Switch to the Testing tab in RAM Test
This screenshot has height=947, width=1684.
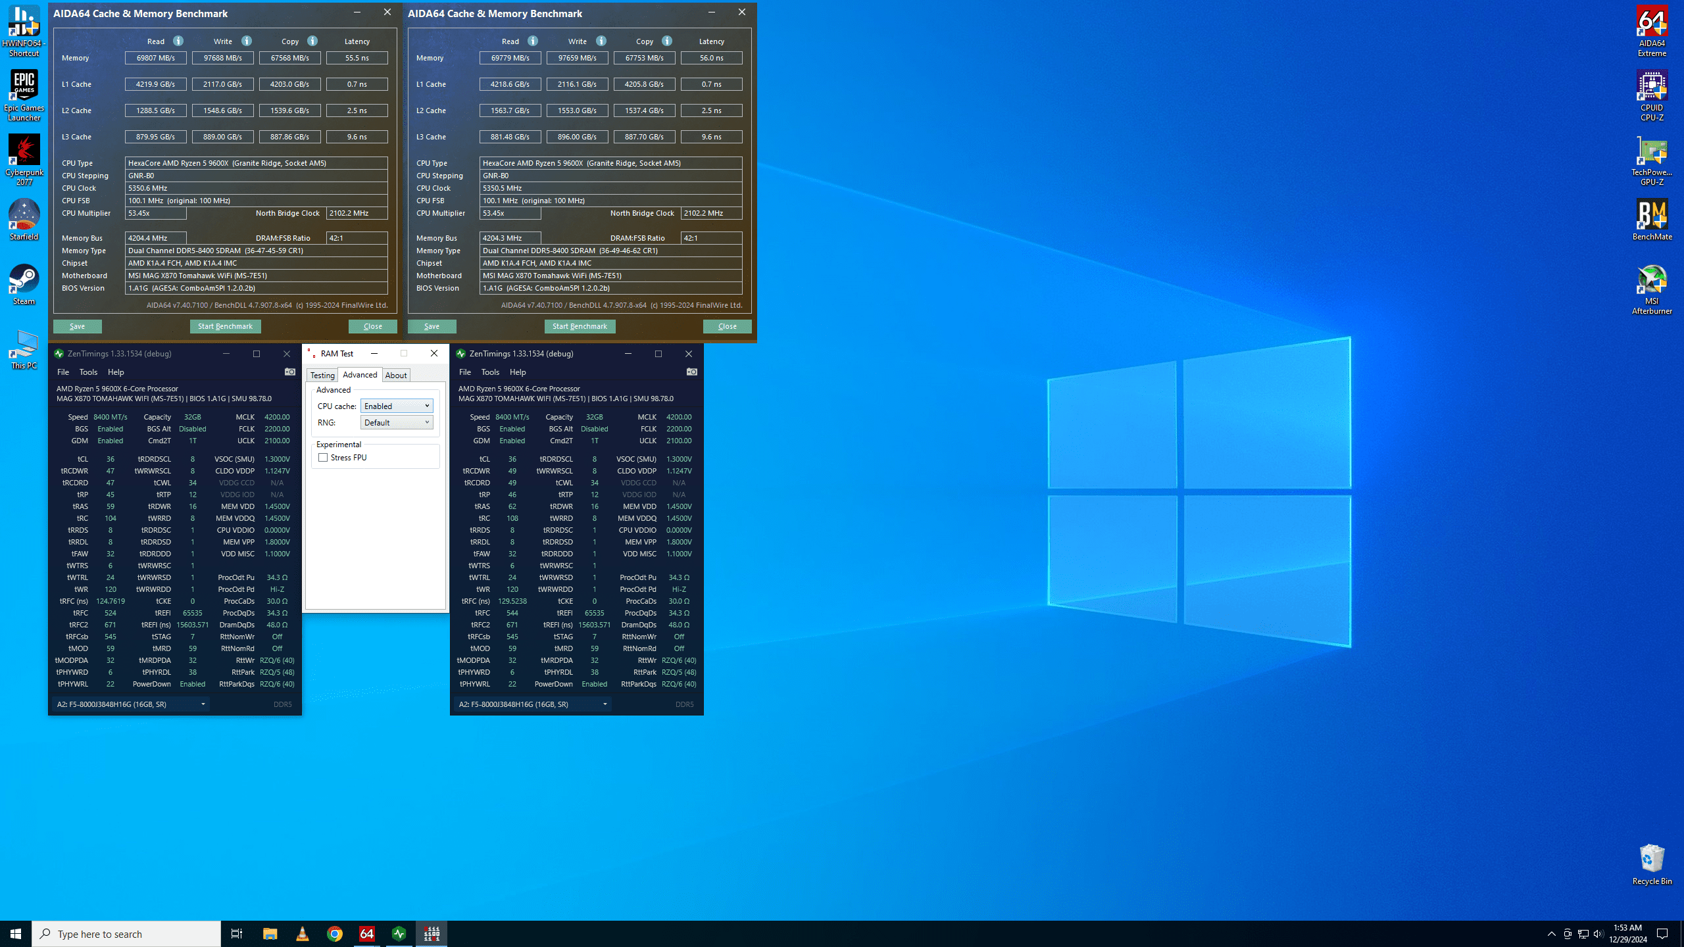pyautogui.click(x=322, y=376)
